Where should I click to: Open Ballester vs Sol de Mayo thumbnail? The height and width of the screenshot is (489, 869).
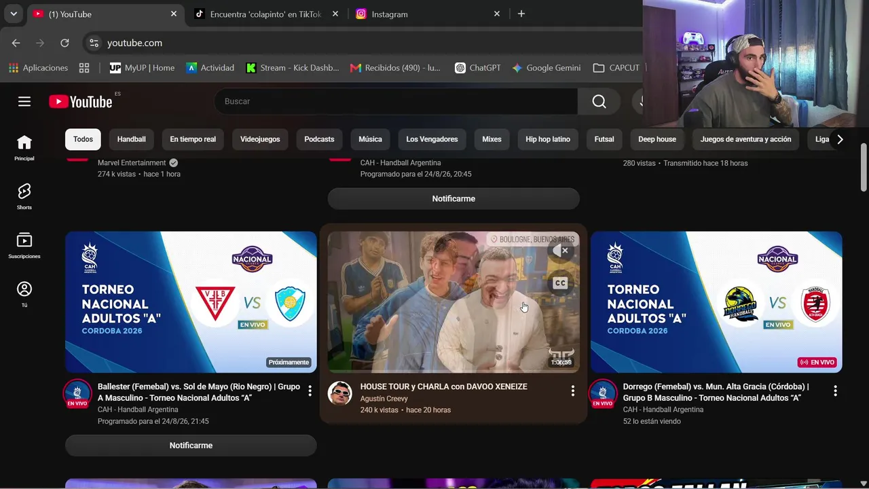(191, 302)
